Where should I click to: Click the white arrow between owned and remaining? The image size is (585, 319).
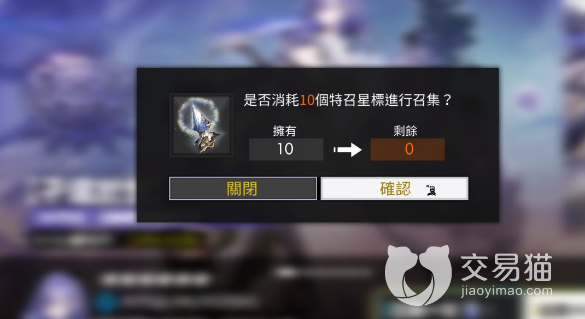[x=347, y=149]
